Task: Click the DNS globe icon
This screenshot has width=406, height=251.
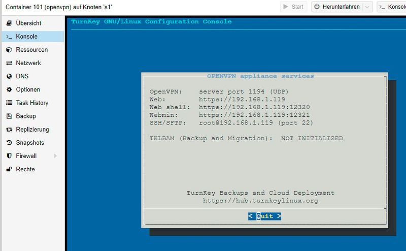Action: (x=9, y=76)
